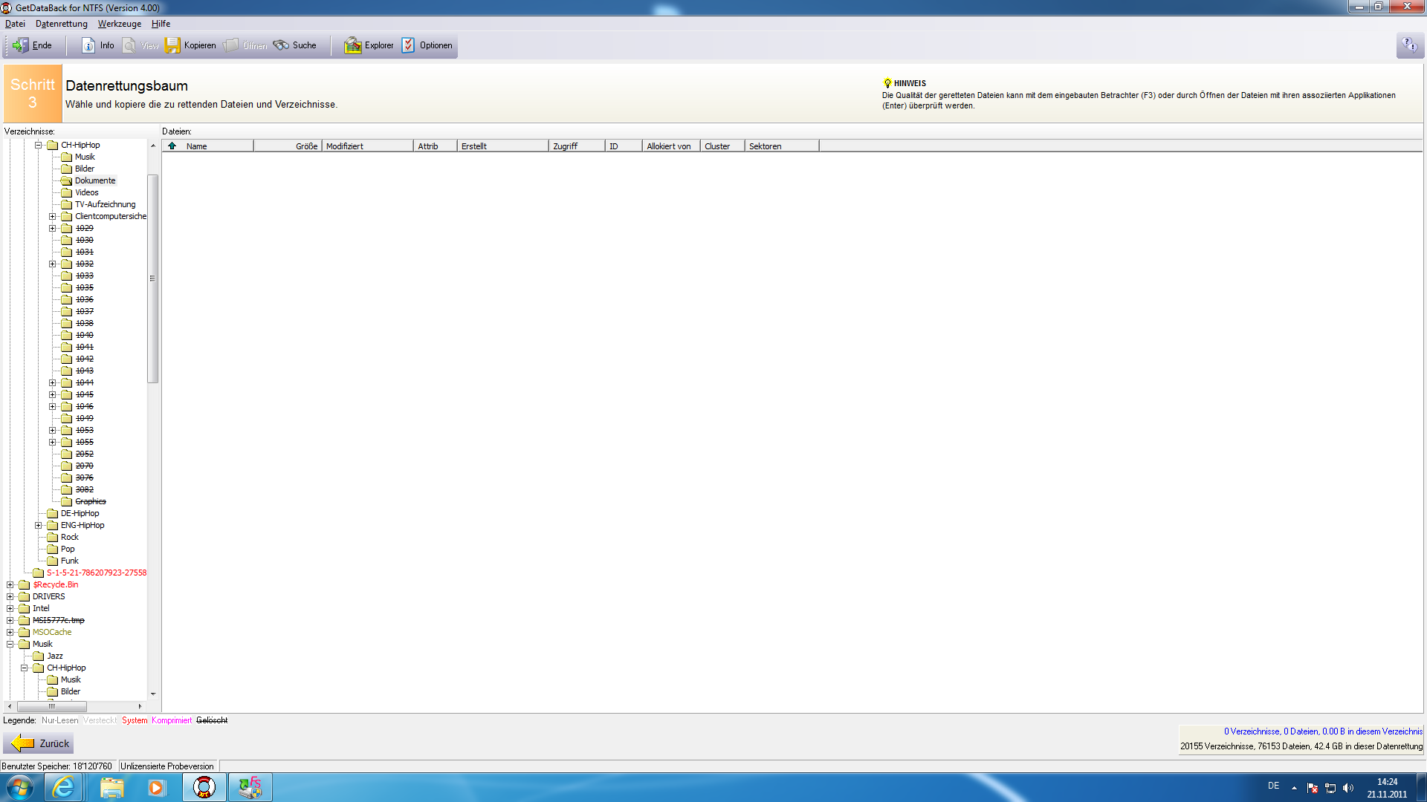Expand the DRIVERS folder node
The height and width of the screenshot is (802, 1427).
10,597
